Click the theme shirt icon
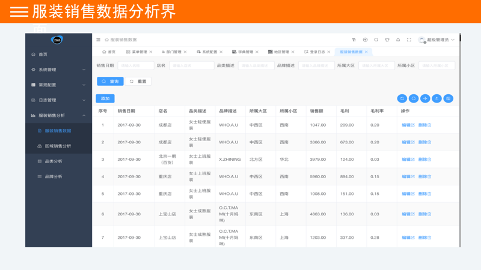Viewport: 481px width, 270px height. 387,40
